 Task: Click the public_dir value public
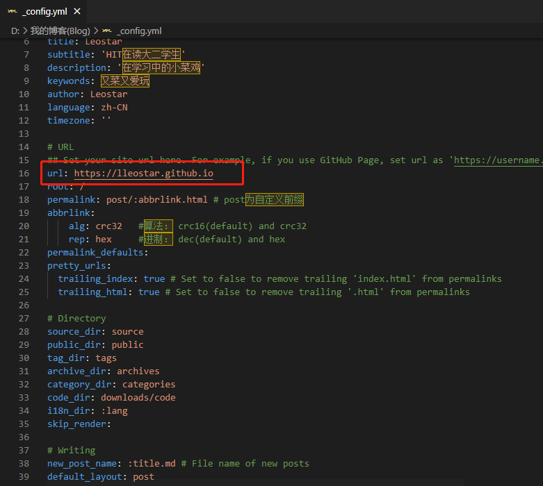point(127,344)
